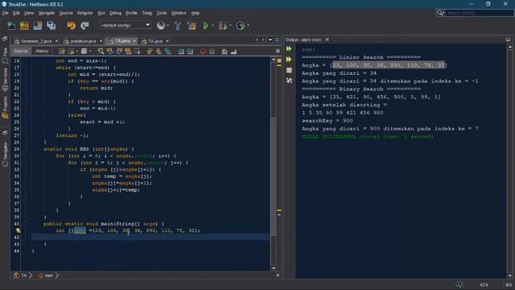Toggle Rectangular Selection mode

(x=138, y=52)
